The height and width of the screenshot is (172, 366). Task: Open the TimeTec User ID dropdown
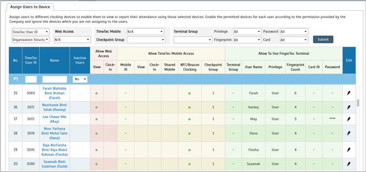point(31,32)
